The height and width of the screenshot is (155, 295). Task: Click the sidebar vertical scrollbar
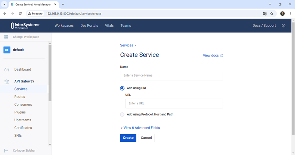[50, 73]
